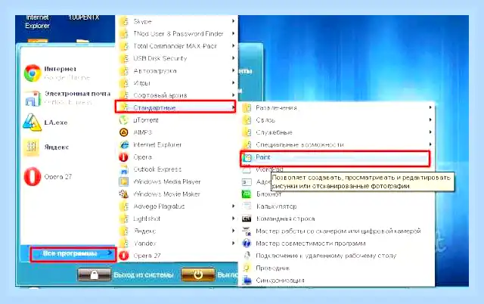
Task: Expand USB Disk Security submenu arrow
Action: (x=234, y=58)
